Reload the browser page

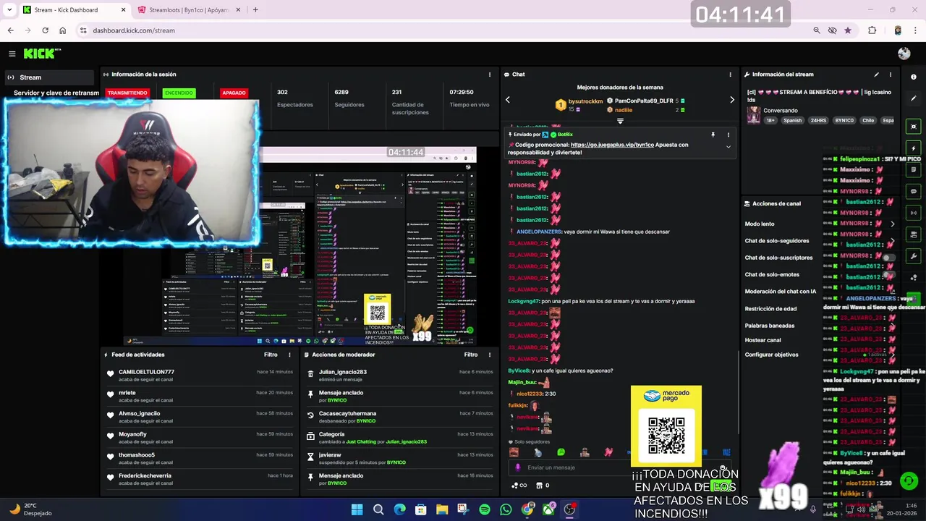click(45, 30)
